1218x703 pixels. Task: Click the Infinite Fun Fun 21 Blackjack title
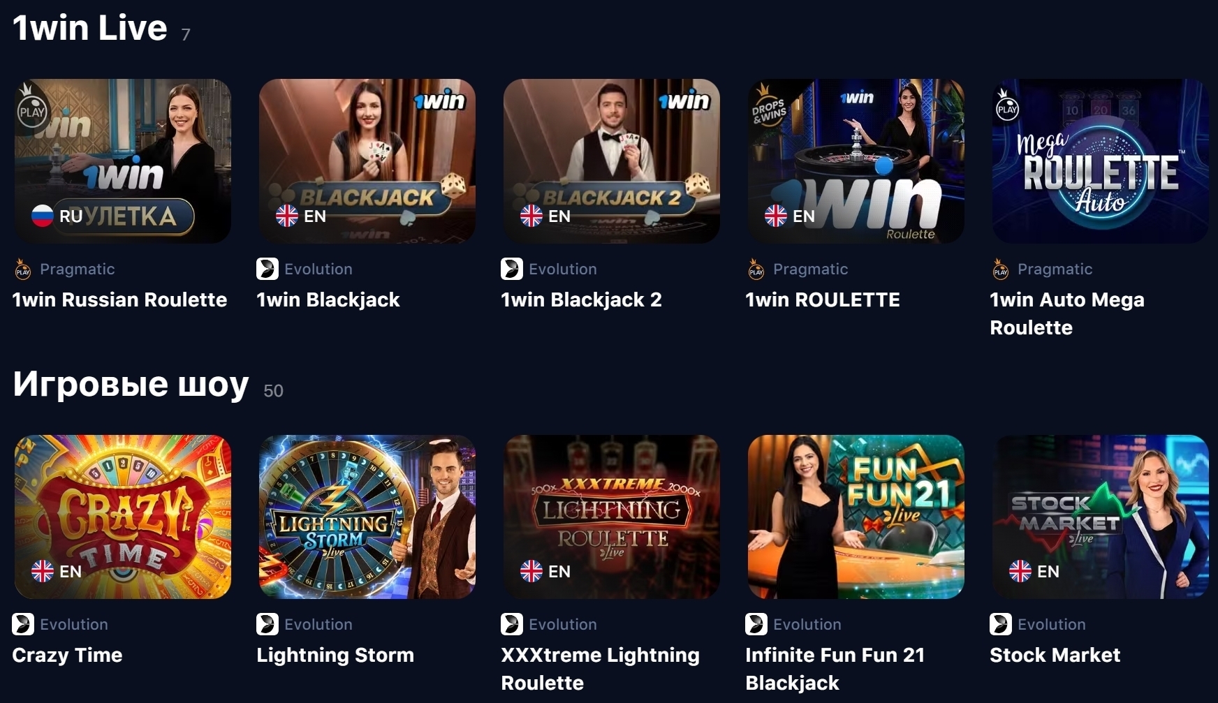[835, 669]
